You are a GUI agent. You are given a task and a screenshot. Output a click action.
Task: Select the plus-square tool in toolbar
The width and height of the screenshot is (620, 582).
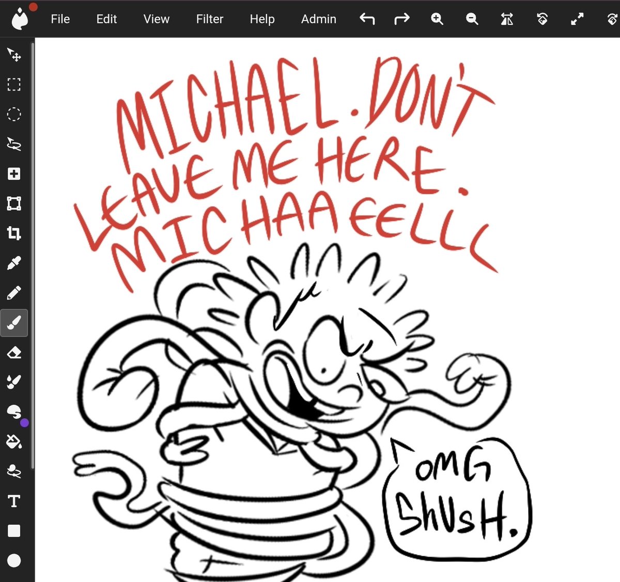click(x=14, y=174)
